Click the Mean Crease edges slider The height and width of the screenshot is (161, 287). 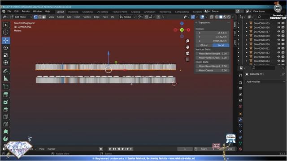(213, 70)
